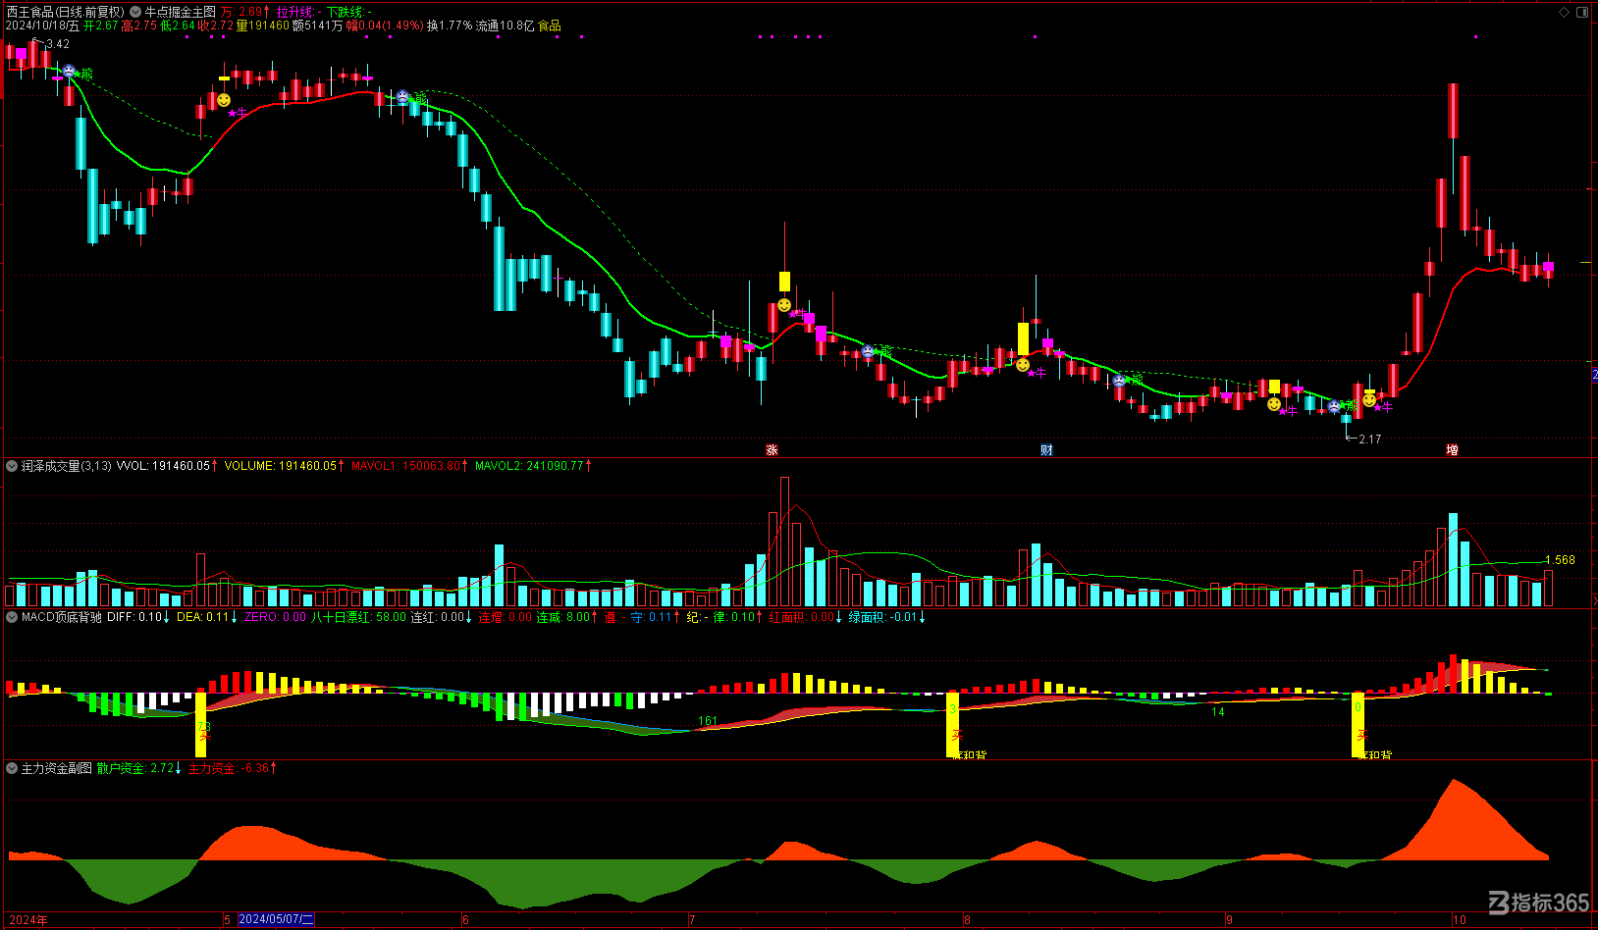Click the 2024年 label on the time axis
The height and width of the screenshot is (930, 1598).
(x=28, y=920)
